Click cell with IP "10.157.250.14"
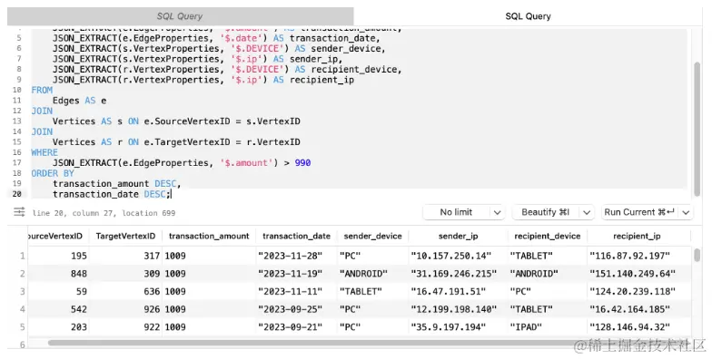This screenshot has height=359, width=712. (x=450, y=256)
